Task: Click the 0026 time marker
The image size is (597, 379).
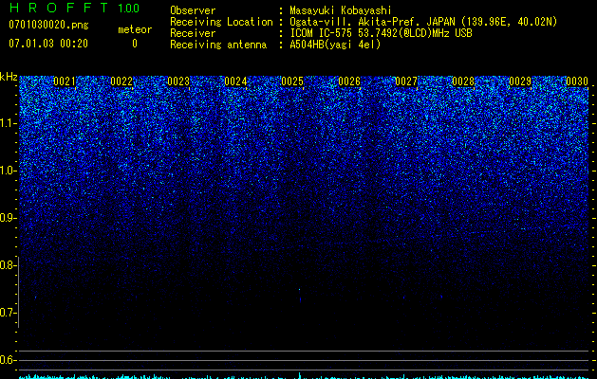Action: [349, 81]
